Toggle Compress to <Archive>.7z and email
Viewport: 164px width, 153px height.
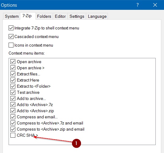(13, 123)
